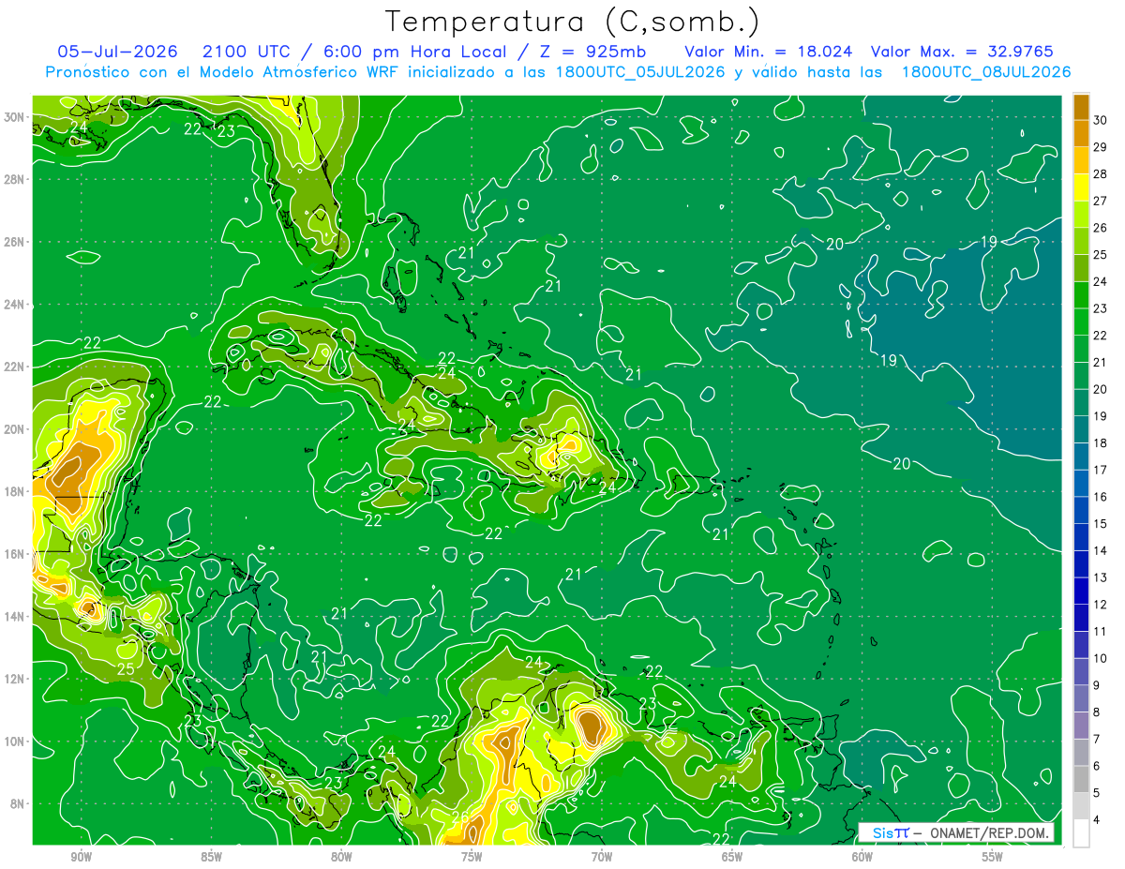
Task: Click the 75W longitude axis label
Action: pyautogui.click(x=472, y=856)
